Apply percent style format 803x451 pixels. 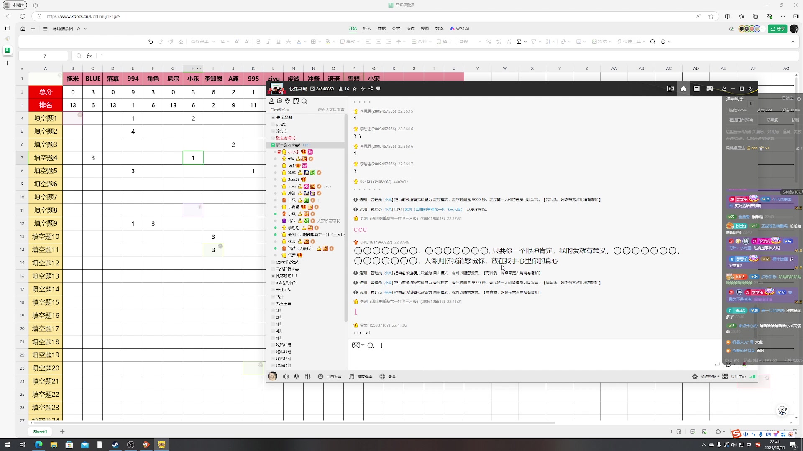click(x=488, y=42)
